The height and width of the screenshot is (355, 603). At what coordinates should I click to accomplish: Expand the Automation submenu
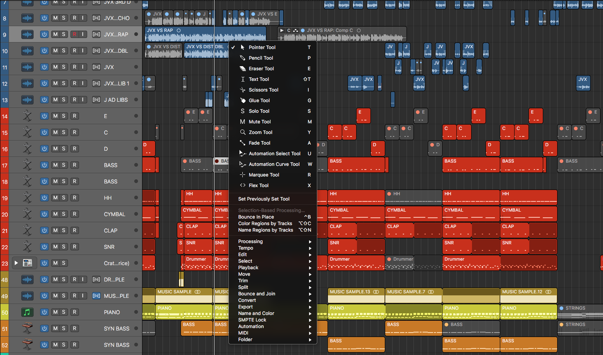click(x=251, y=326)
